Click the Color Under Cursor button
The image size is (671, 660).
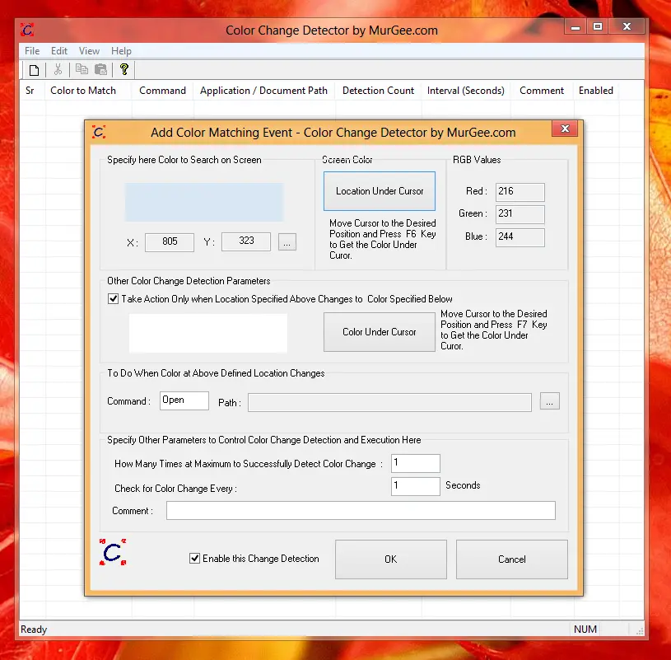tap(379, 332)
